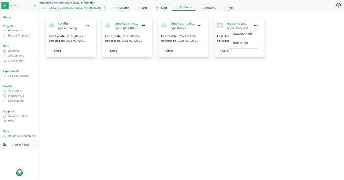
Task: Open Deployment in the sidebar
Action: click(x=16, y=101)
